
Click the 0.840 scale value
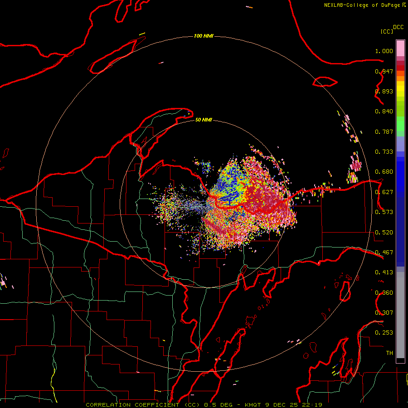pyautogui.click(x=384, y=112)
